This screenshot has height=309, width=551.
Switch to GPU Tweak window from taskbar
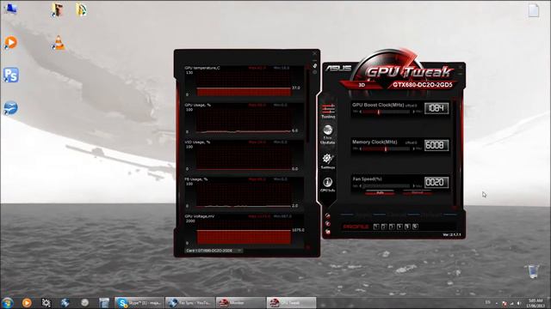click(x=291, y=302)
